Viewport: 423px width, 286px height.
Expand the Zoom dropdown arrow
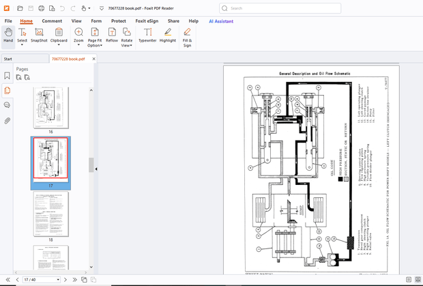(x=78, y=45)
